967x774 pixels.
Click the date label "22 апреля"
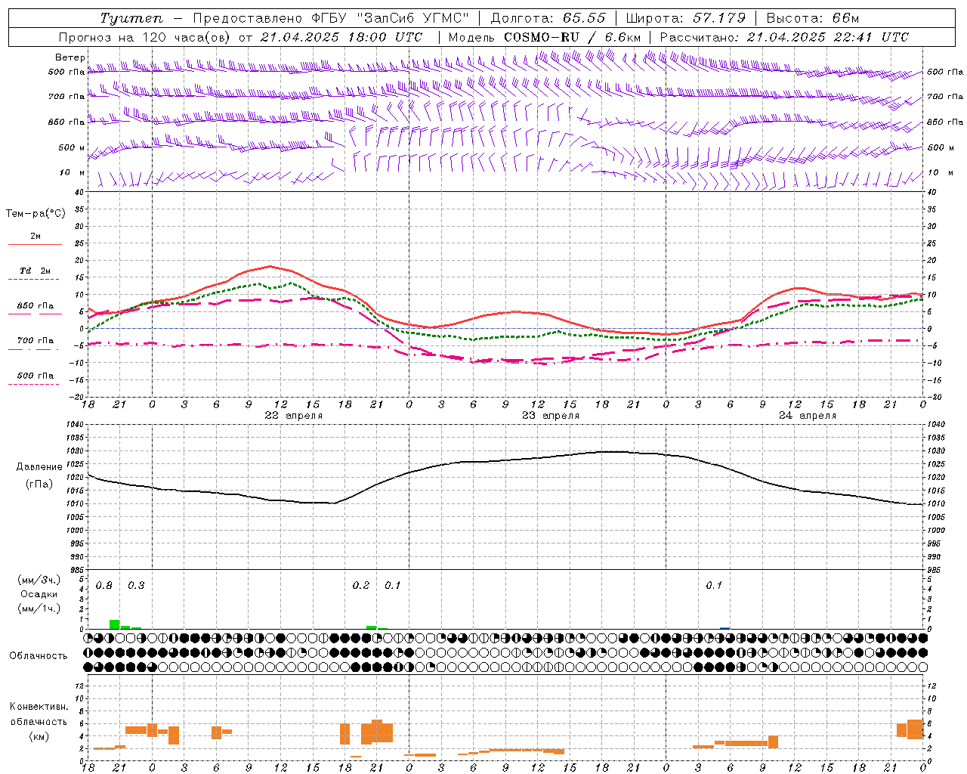[x=293, y=416]
